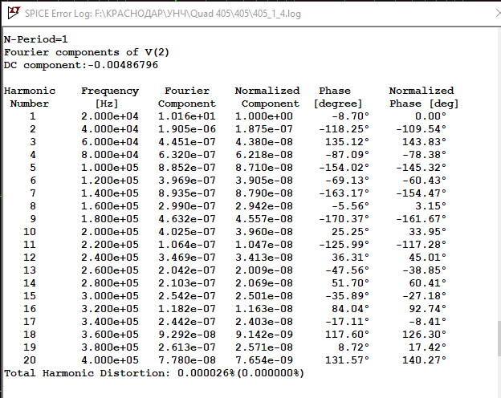Image resolution: width=501 pixels, height=398 pixels.
Task: Click the 'Phase [degree]' column header
Action: click(x=338, y=97)
